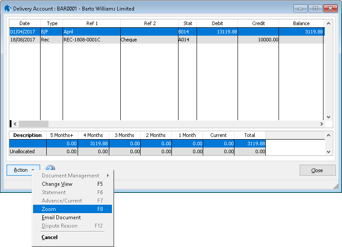342x247 pixels.
Task: Click the Description ageing column header
Action: pos(28,135)
